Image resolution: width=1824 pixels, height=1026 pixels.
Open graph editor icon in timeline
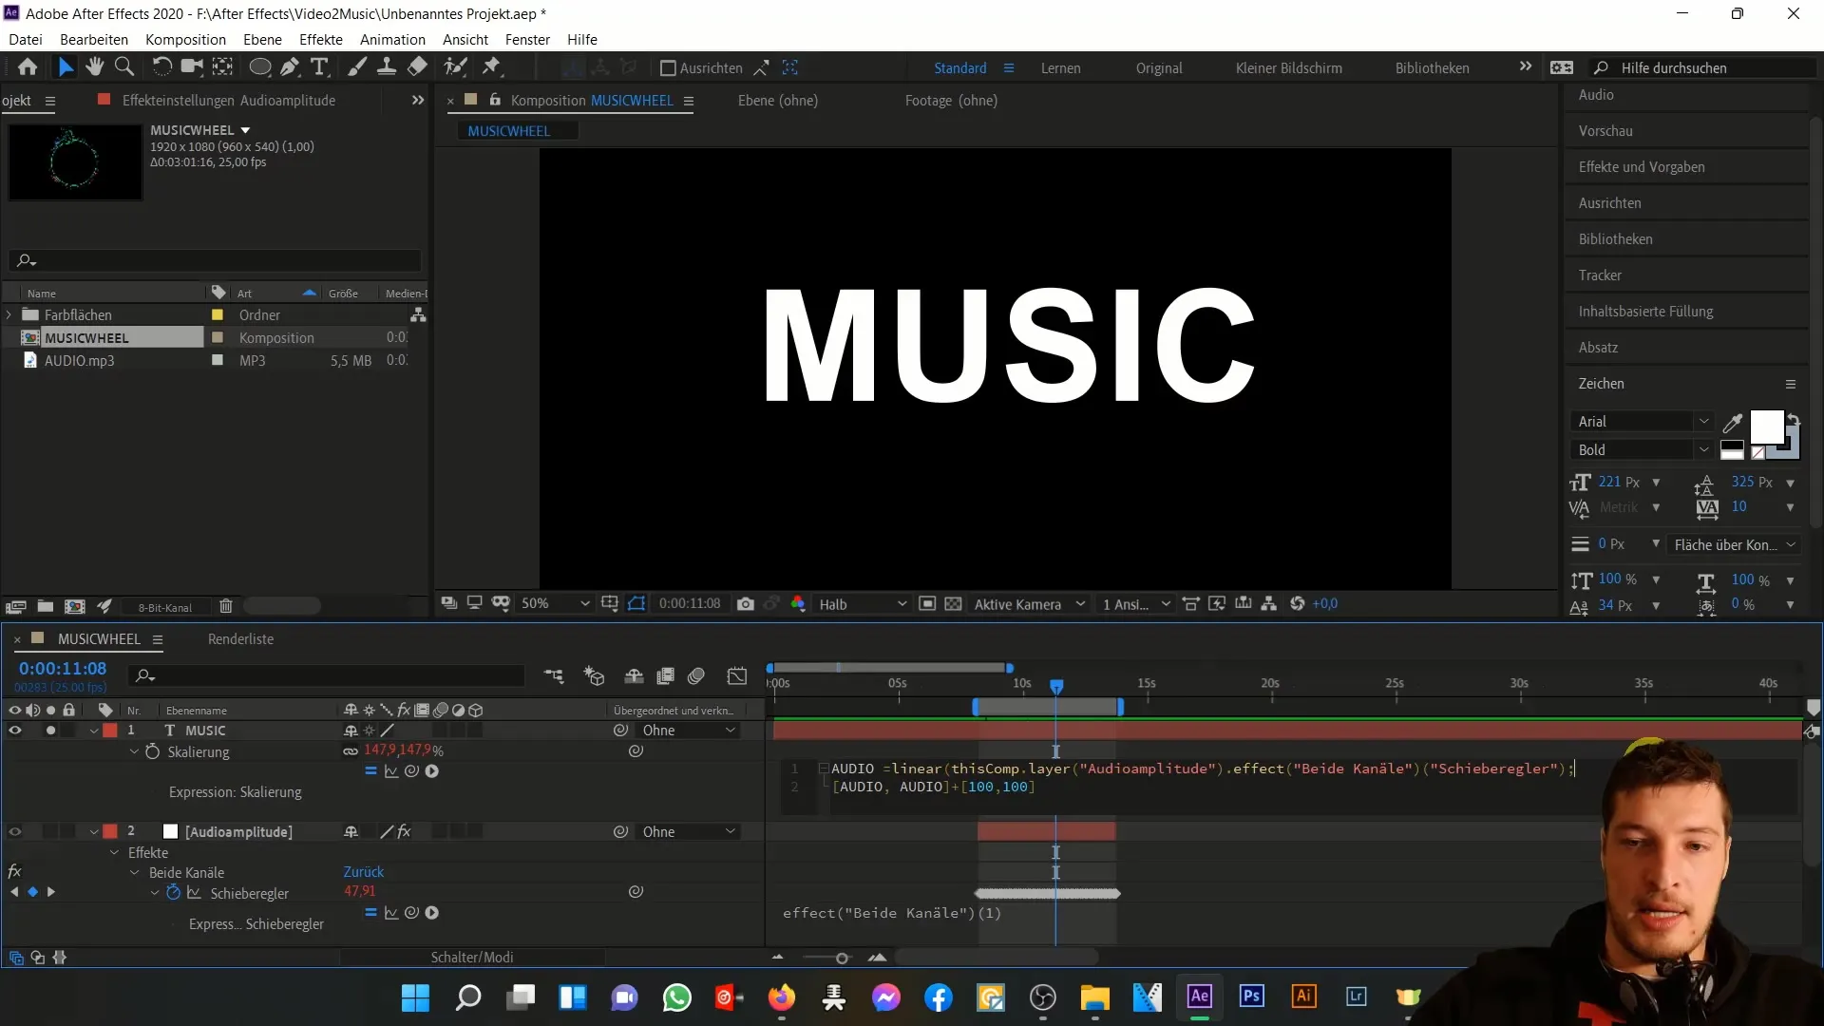[737, 676]
